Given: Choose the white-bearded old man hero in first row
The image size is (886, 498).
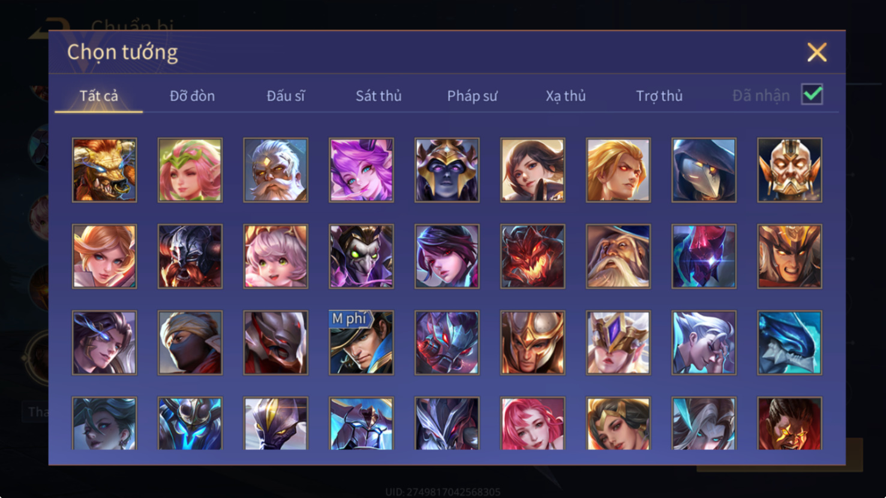Looking at the screenshot, I should click(276, 170).
